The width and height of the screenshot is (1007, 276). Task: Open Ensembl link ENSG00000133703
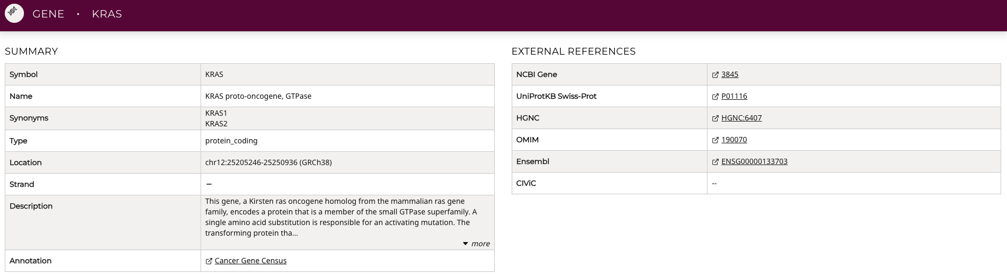[754, 161]
